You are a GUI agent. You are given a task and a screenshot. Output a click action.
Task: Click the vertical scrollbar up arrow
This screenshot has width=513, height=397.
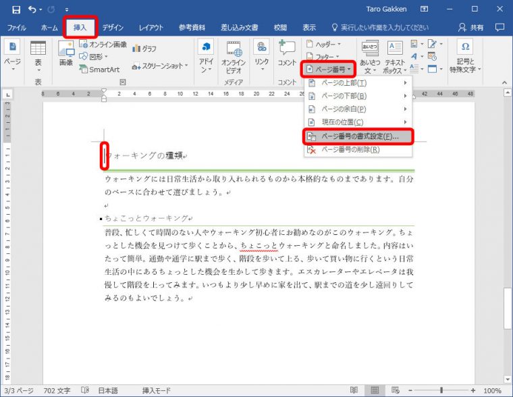(x=508, y=92)
